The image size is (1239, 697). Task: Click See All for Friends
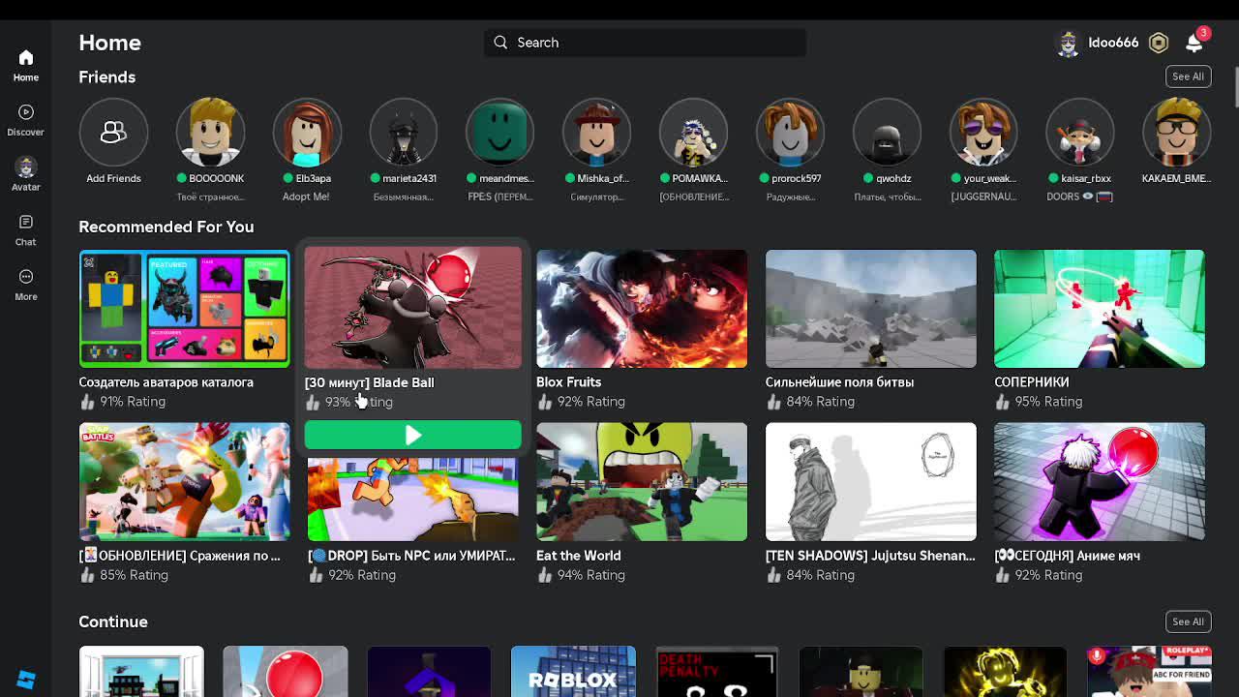(x=1188, y=76)
